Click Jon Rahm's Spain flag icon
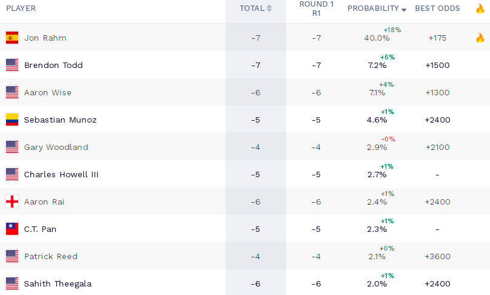The width and height of the screenshot is (490, 295). 12,38
